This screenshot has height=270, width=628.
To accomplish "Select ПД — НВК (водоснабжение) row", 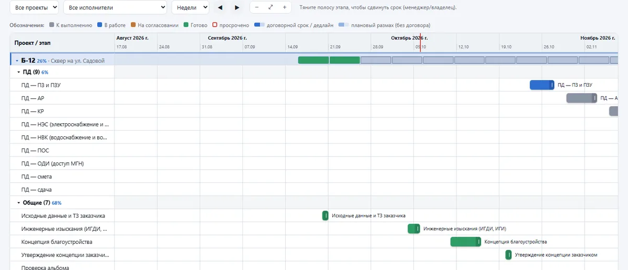I will pos(62,137).
